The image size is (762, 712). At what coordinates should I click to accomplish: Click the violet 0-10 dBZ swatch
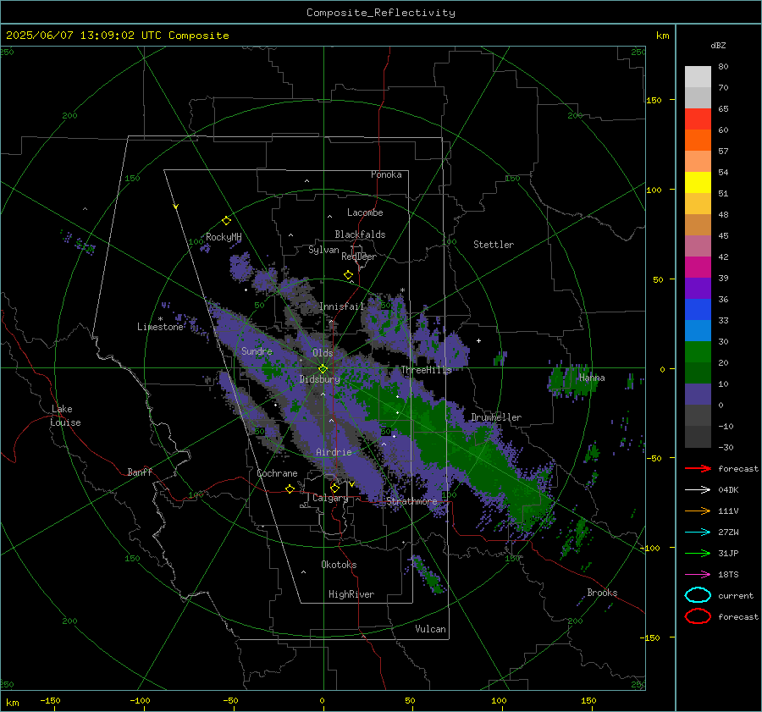point(698,395)
